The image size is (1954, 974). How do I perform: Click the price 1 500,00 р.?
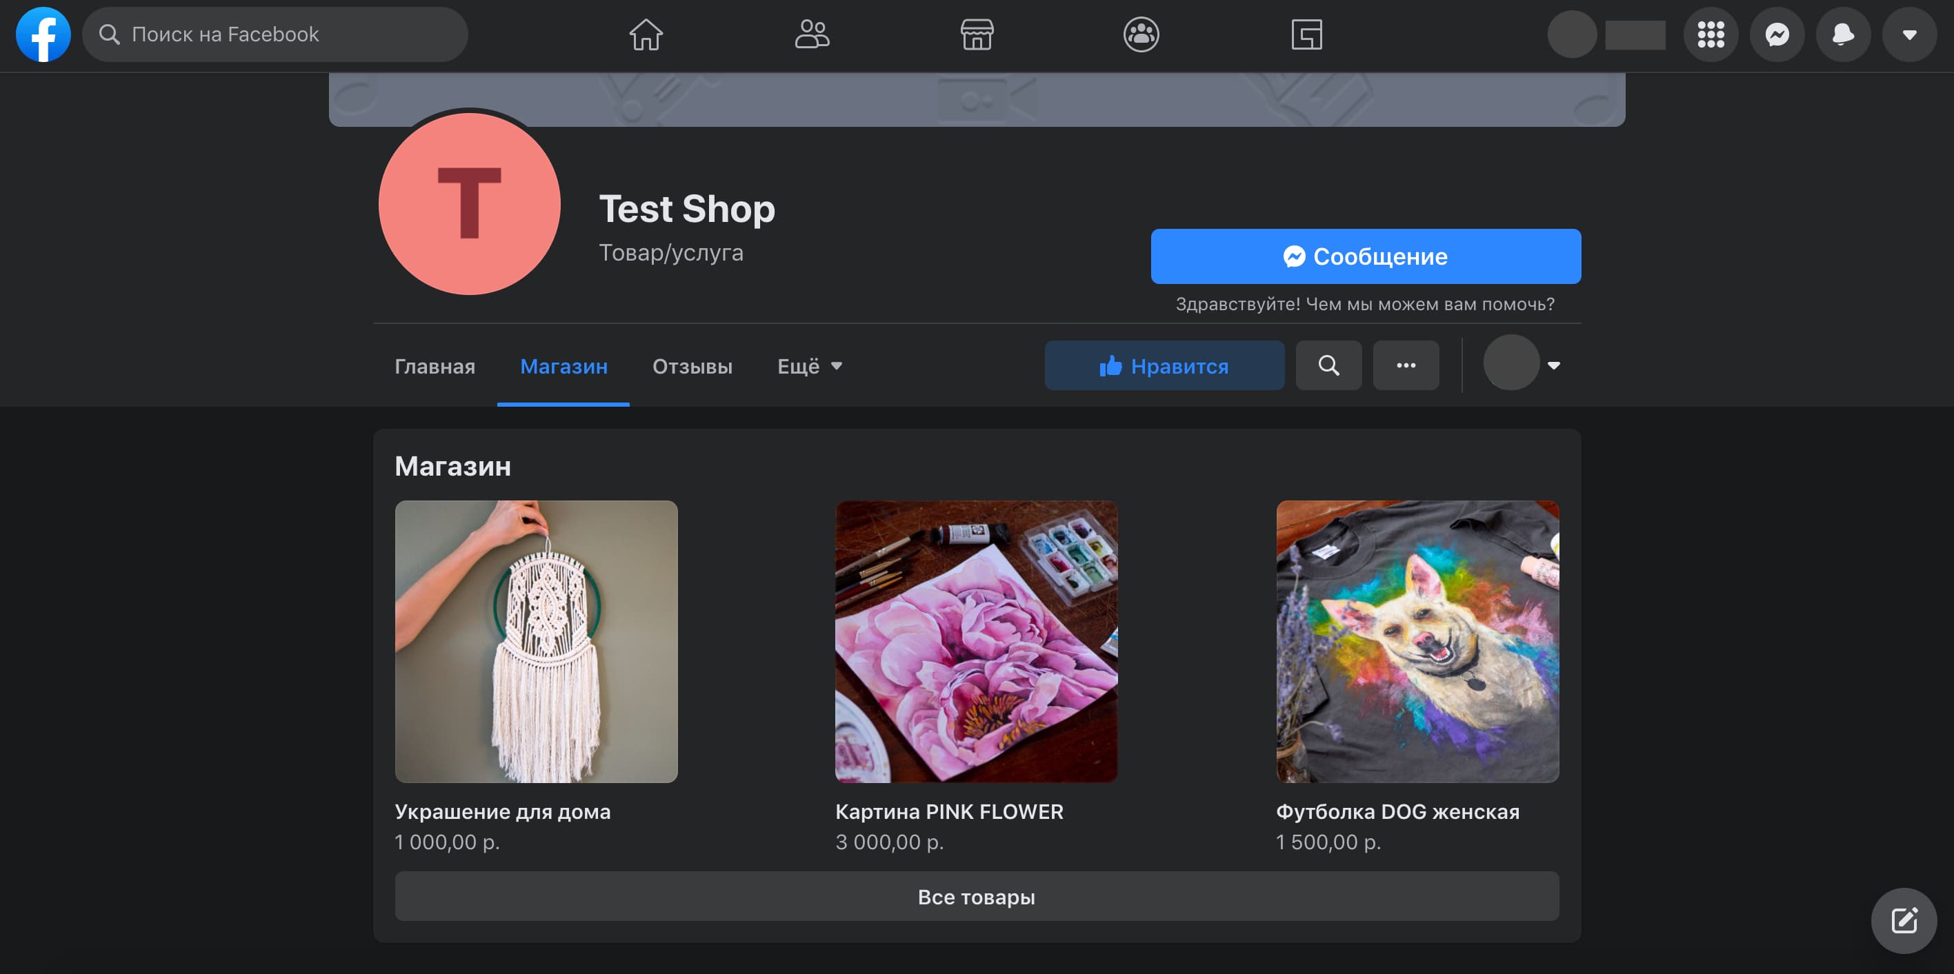click(1328, 842)
